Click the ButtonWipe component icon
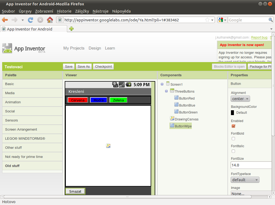The height and width of the screenshot is (205, 275). click(172, 126)
